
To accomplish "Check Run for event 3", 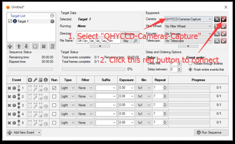I will point(54,105).
